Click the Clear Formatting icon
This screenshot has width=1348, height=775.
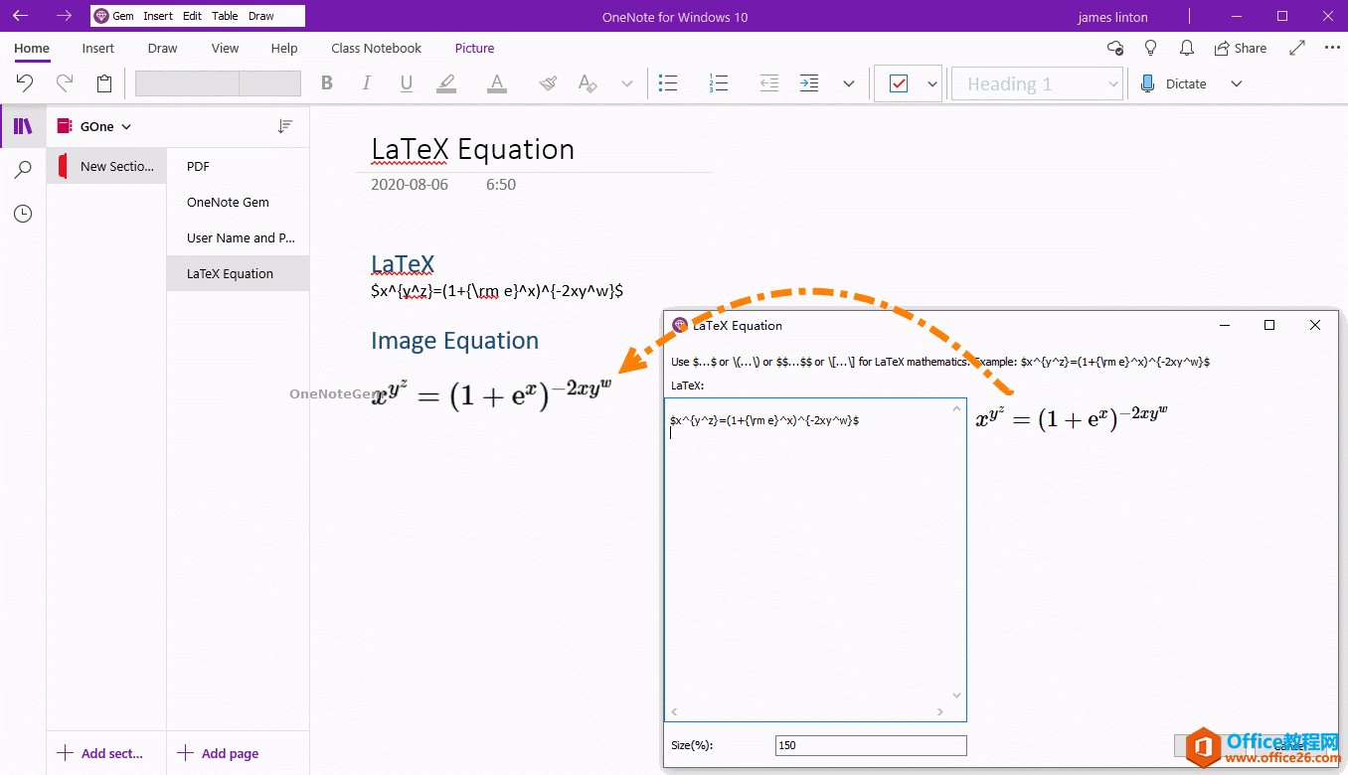588,83
